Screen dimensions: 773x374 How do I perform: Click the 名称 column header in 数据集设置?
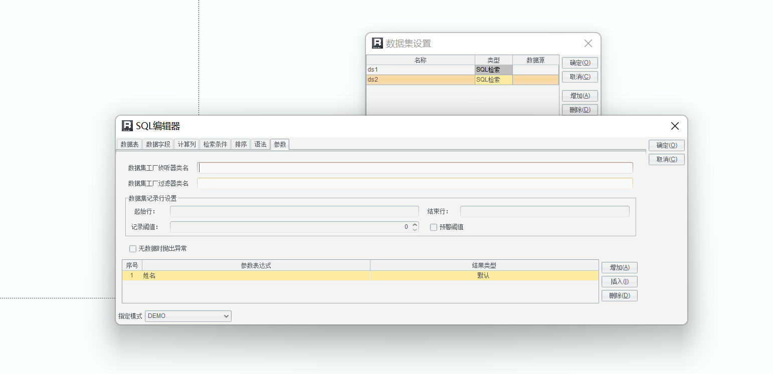(x=421, y=60)
